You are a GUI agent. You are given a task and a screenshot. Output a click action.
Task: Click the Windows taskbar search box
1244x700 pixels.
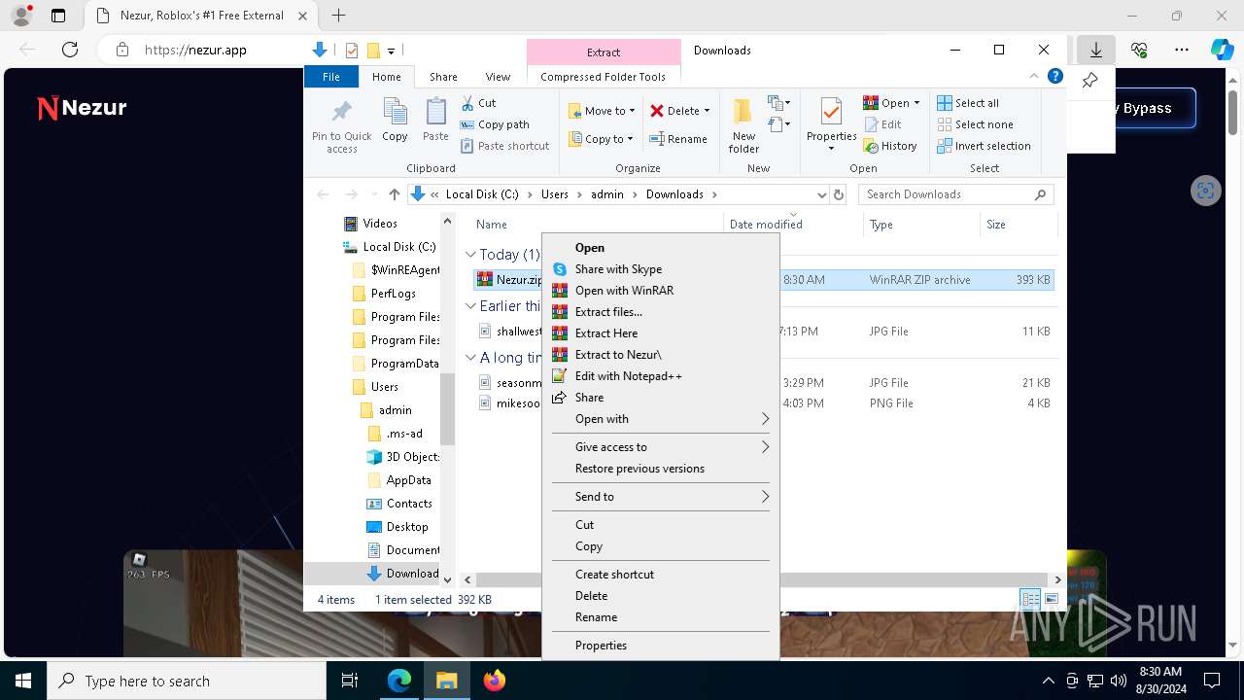tap(187, 681)
